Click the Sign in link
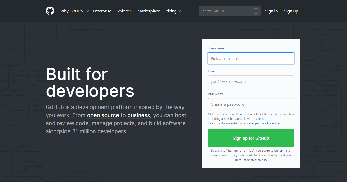This screenshot has width=347, height=182. 271,11
